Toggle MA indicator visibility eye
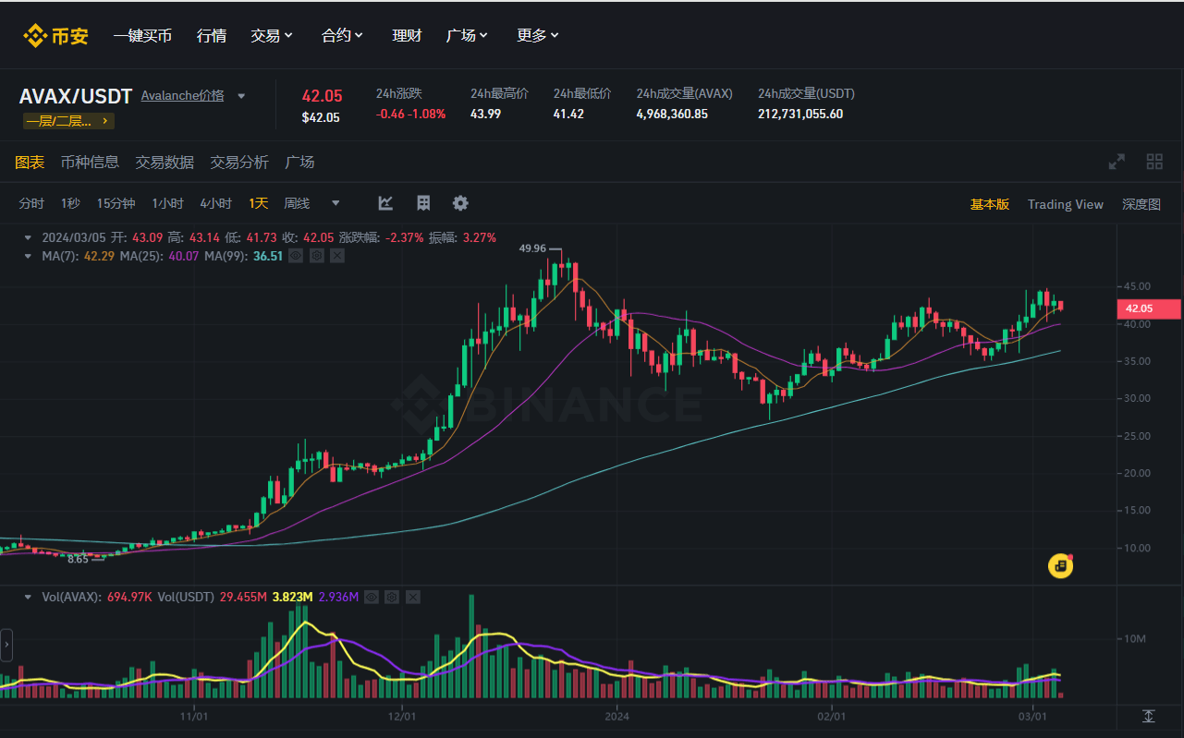 click(296, 255)
